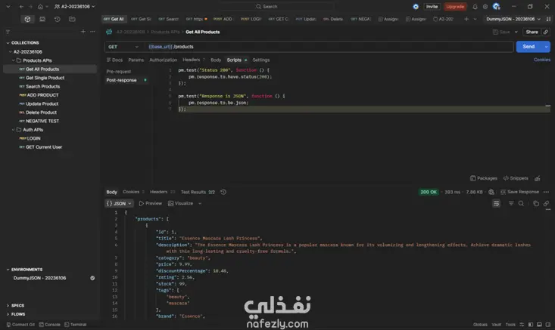Image resolution: width=555 pixels, height=330 pixels.
Task: Open the Send button dropdown arrow
Action: tap(546, 47)
